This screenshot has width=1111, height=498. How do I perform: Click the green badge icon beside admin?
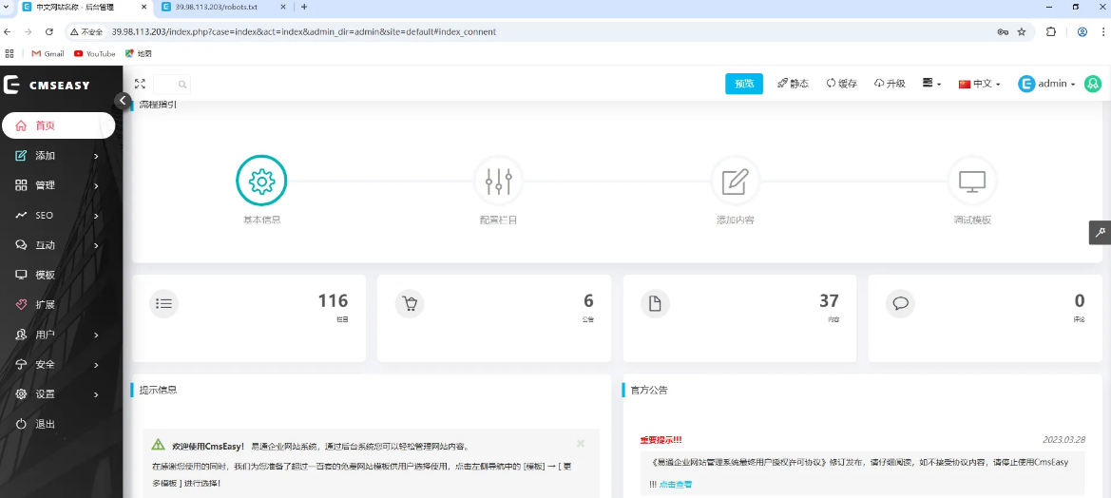(x=1093, y=84)
